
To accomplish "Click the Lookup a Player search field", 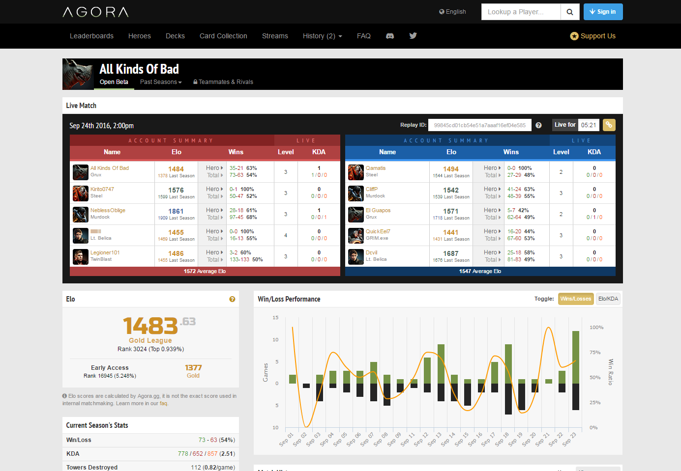I will tap(521, 12).
